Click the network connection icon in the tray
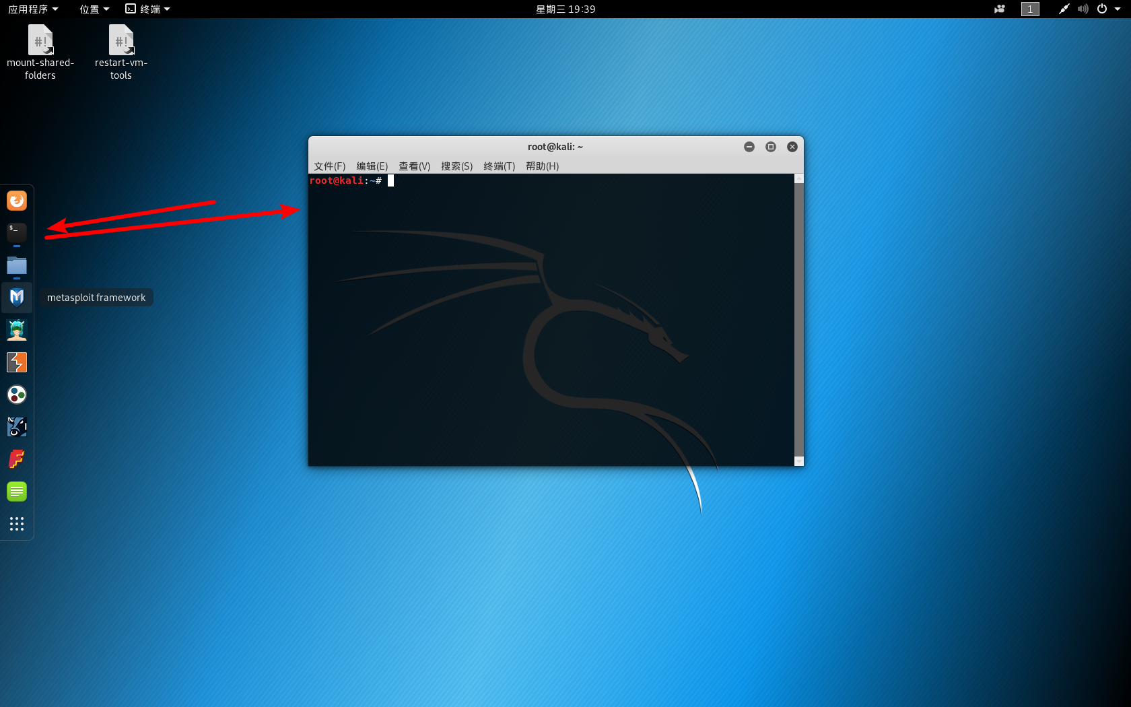The image size is (1131, 707). pos(1064,9)
